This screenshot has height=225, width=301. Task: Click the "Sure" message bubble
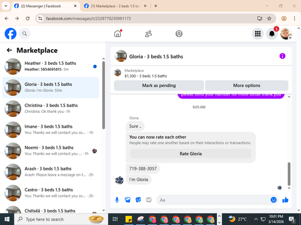(135, 126)
